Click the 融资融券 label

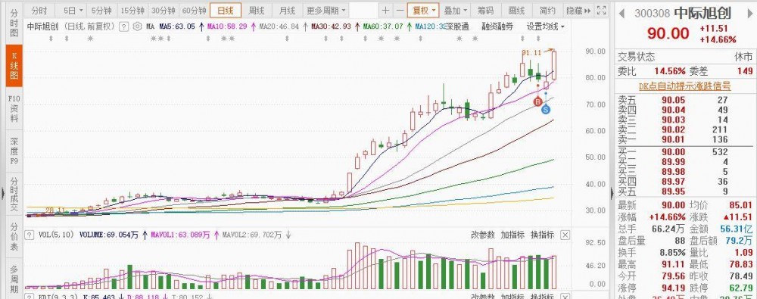pyautogui.click(x=497, y=26)
